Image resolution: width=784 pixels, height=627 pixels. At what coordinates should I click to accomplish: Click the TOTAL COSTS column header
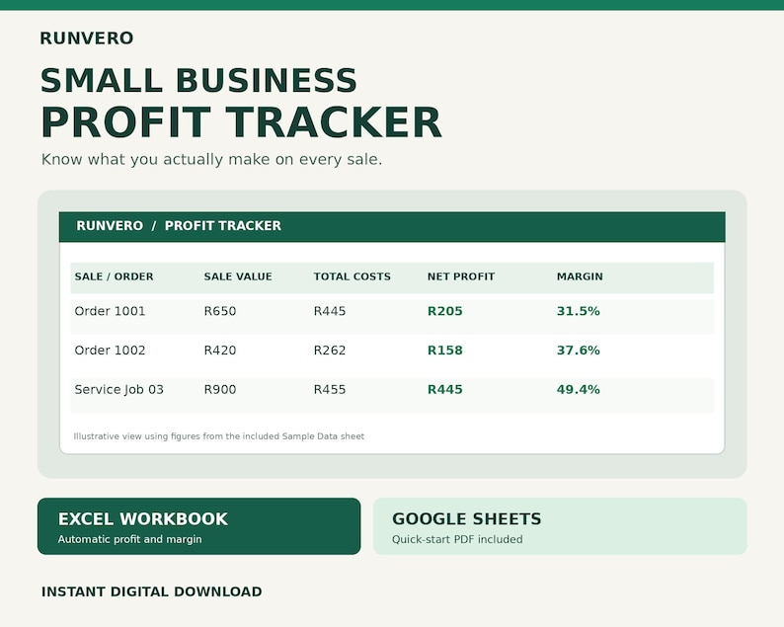click(352, 276)
